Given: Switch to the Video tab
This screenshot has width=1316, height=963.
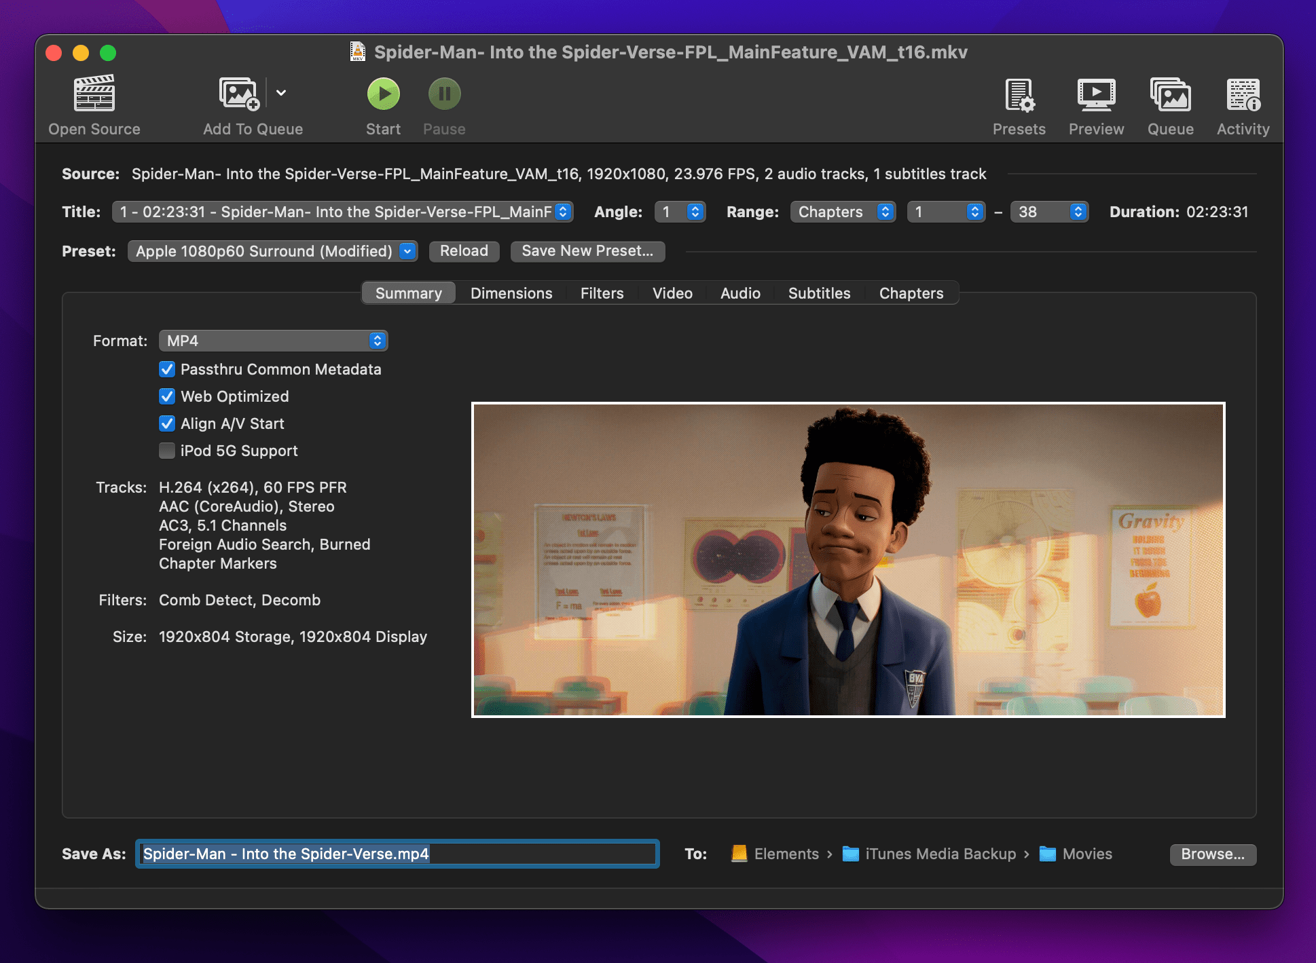Looking at the screenshot, I should tap(672, 292).
